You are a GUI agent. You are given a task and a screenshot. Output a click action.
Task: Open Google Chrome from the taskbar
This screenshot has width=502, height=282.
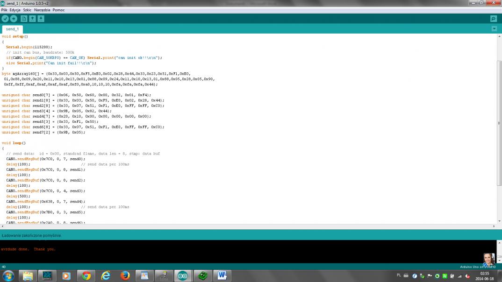pos(86,276)
